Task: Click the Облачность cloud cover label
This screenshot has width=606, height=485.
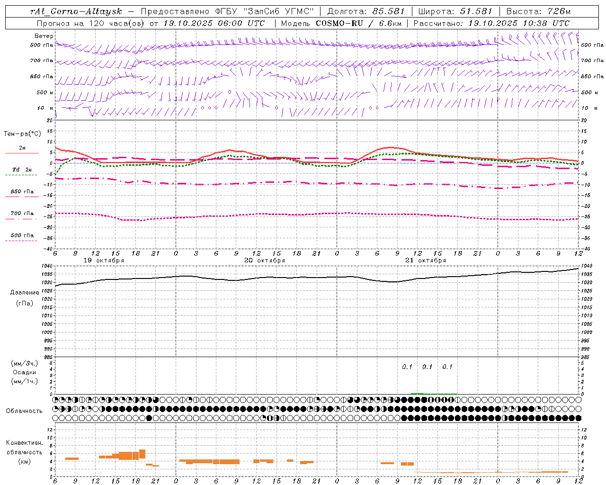Action: coord(24,411)
